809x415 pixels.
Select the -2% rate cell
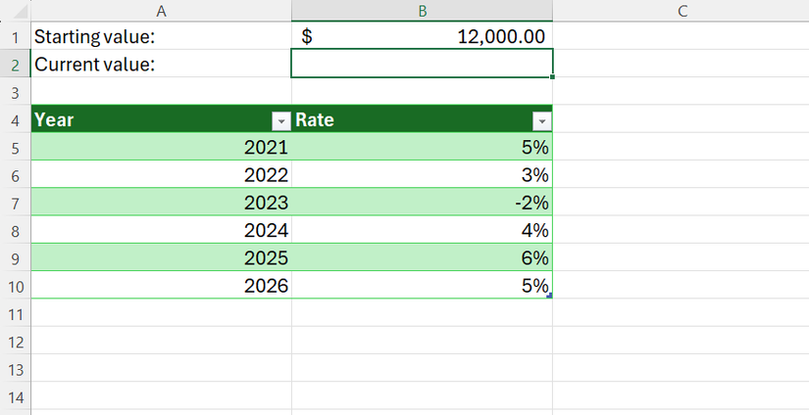(x=422, y=203)
